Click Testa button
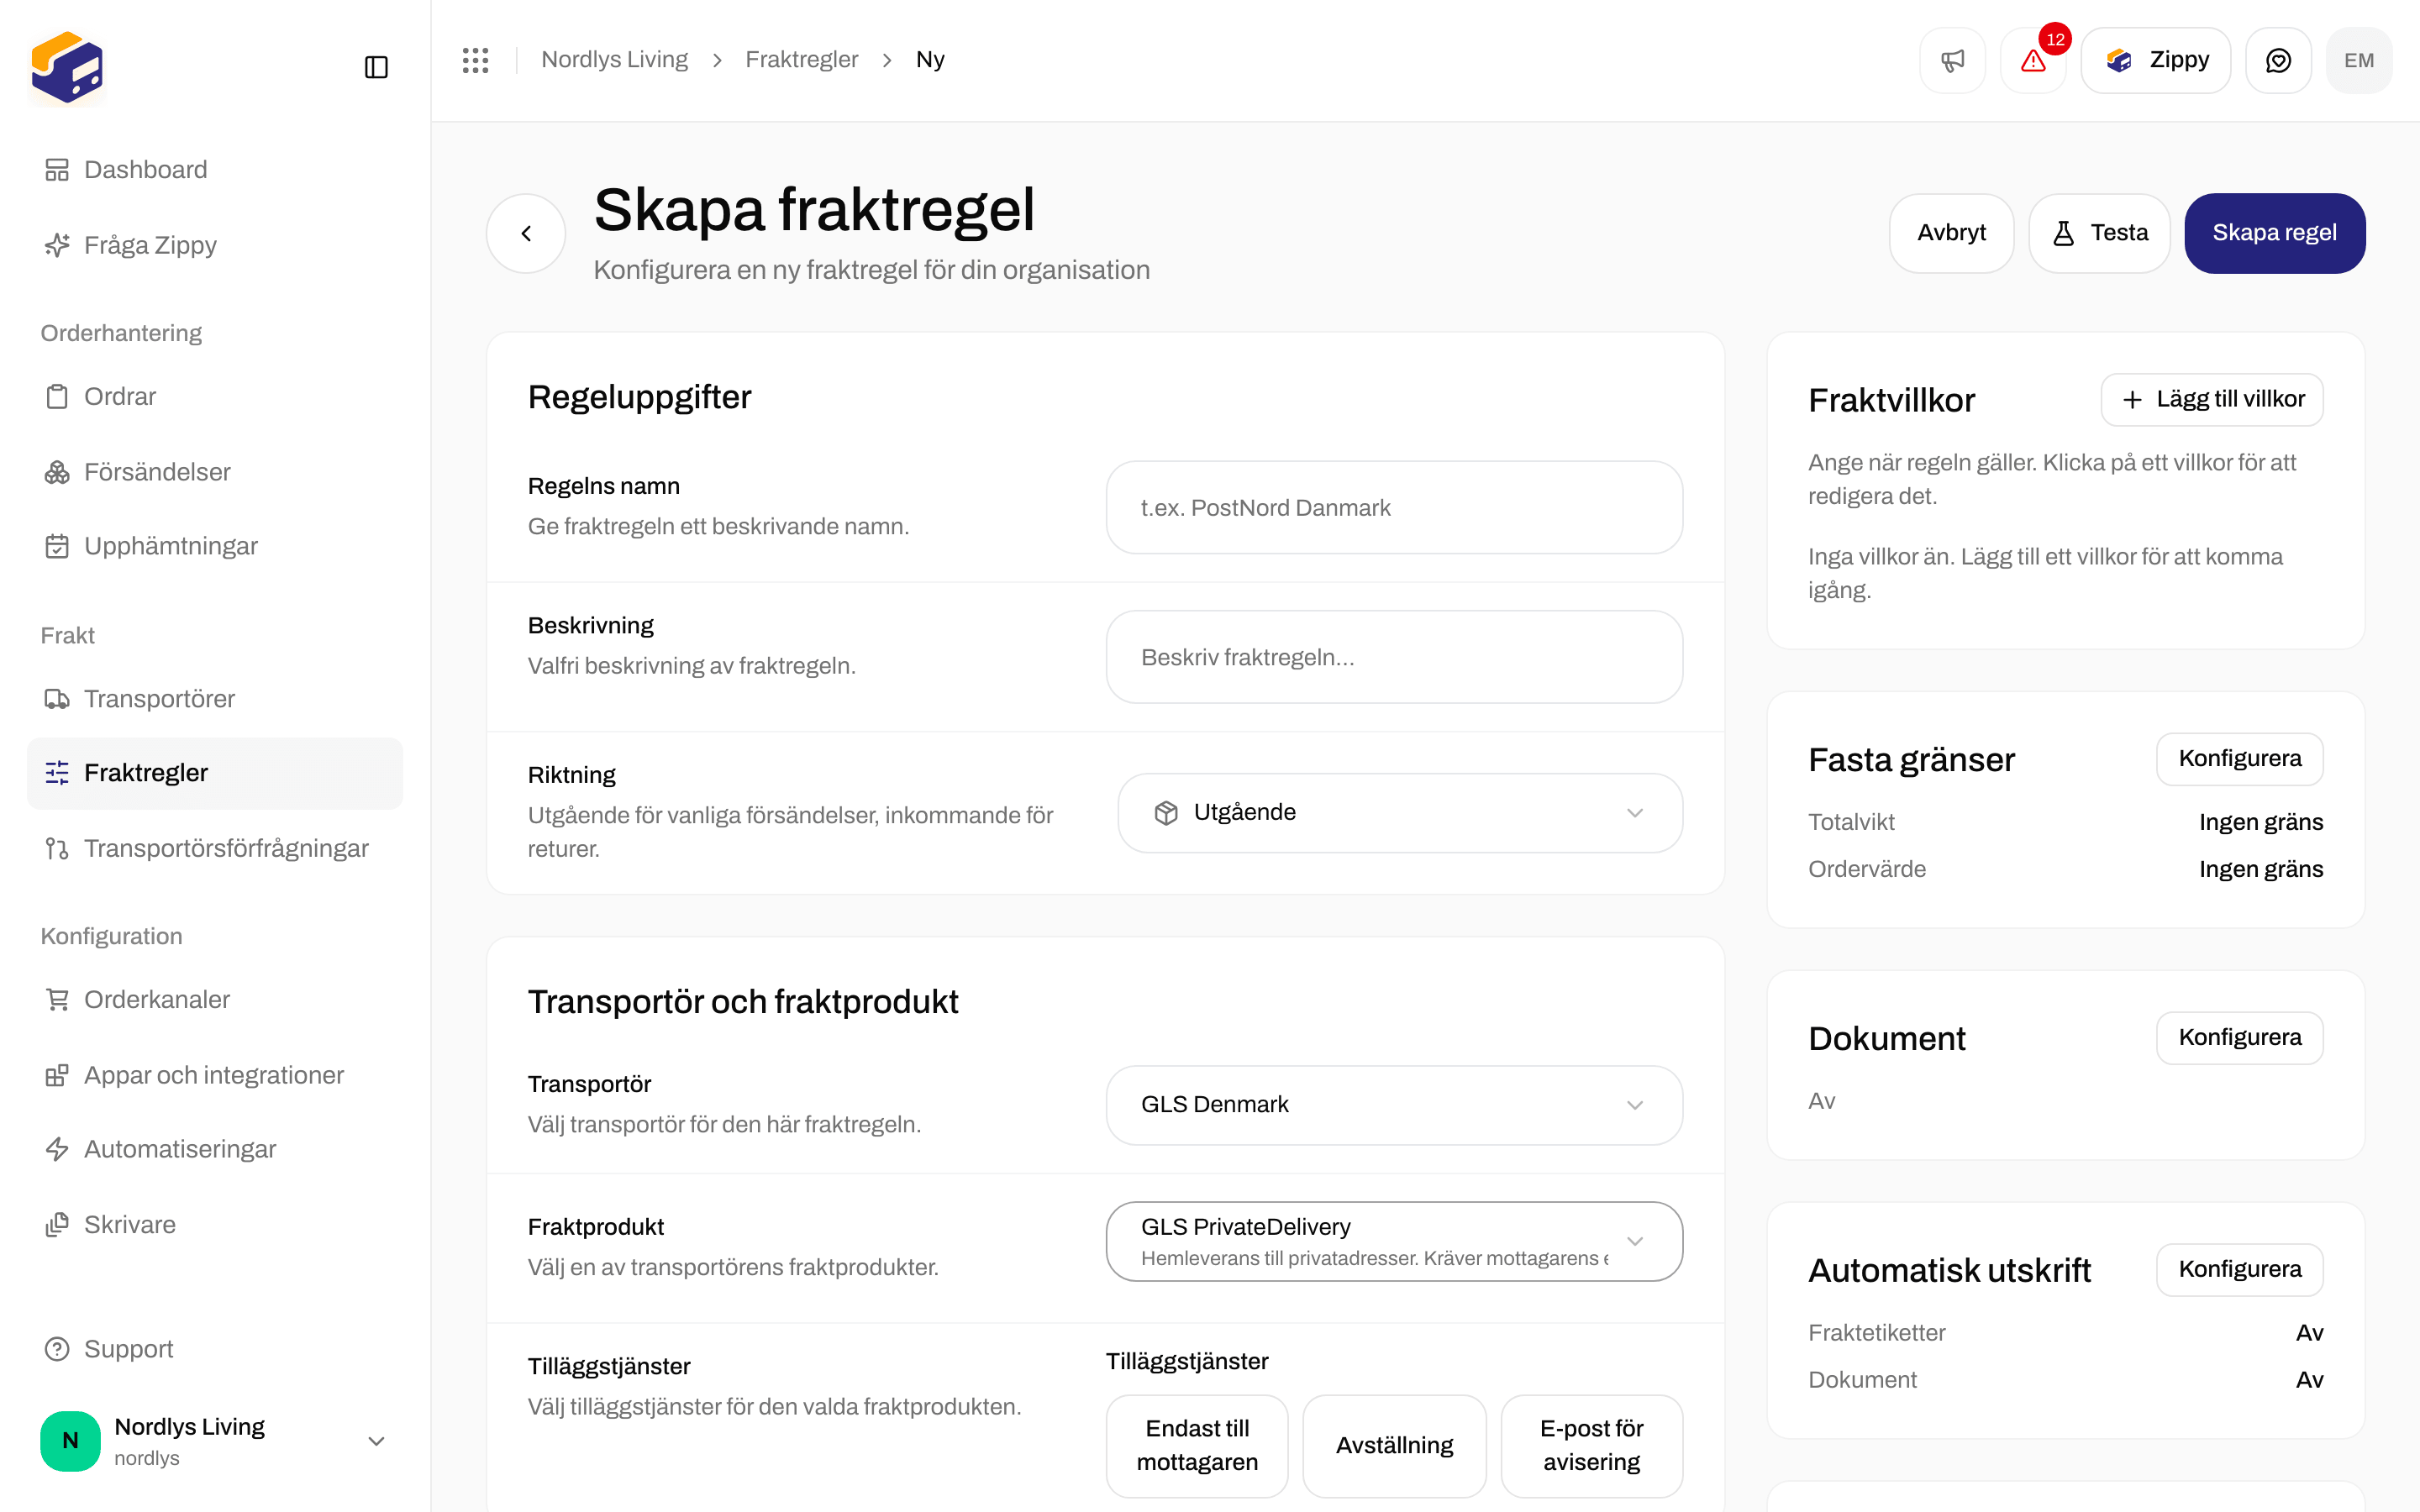 (x=2099, y=233)
